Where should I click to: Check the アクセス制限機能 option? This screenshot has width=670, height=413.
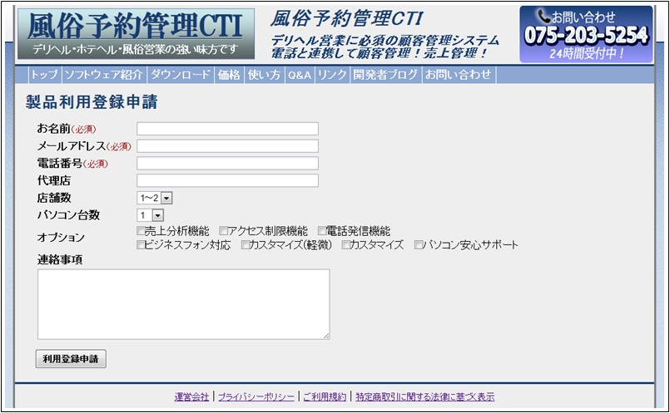(223, 231)
